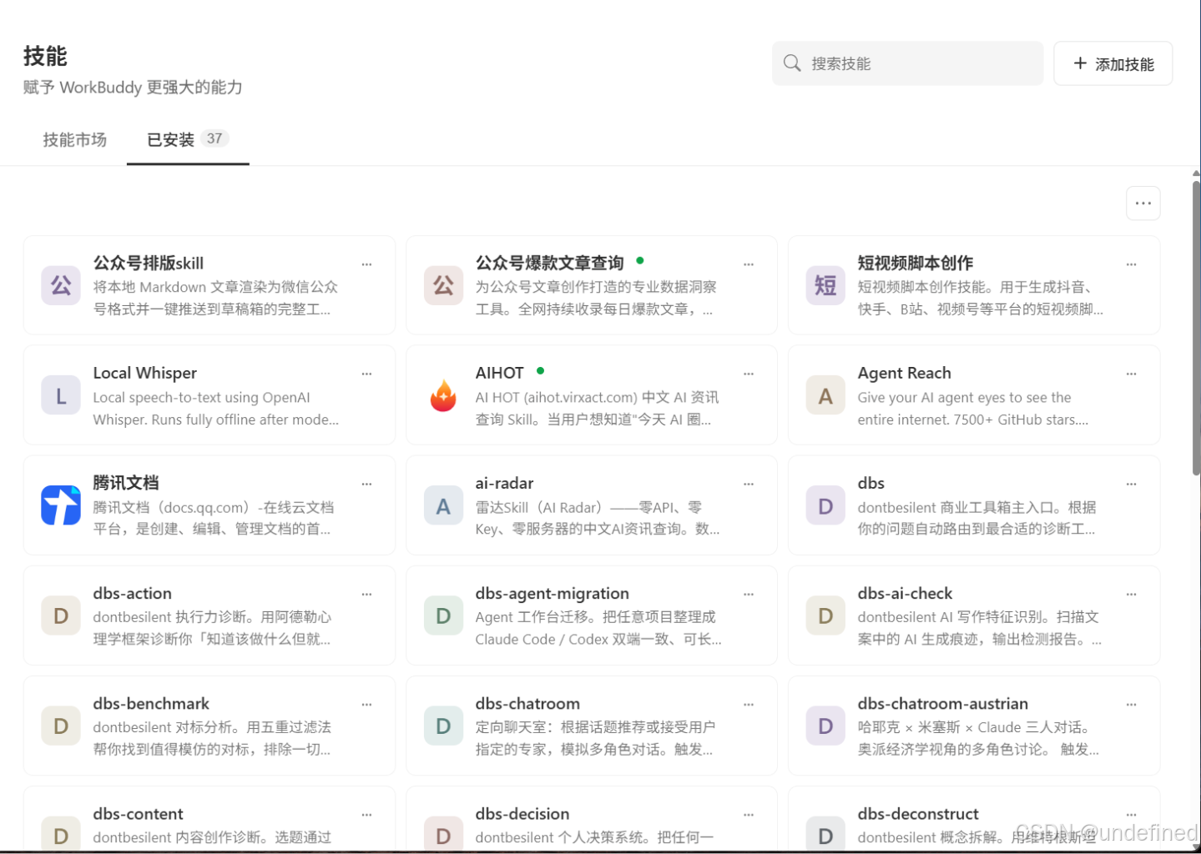Click the dbs-chatroom-austrian D icon
1201x854 pixels.
[825, 726]
